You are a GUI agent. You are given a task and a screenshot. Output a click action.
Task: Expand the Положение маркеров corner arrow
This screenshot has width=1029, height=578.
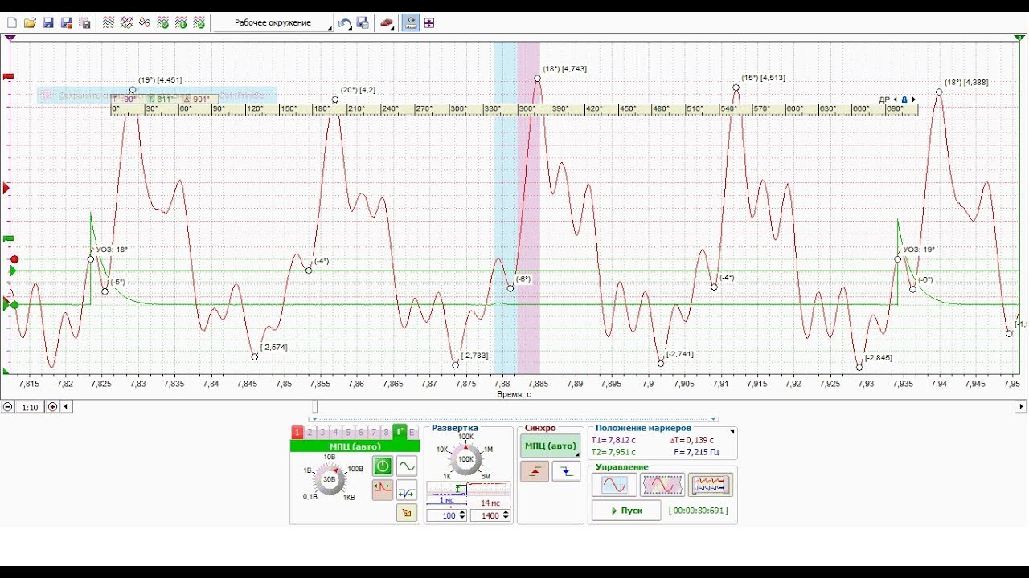click(x=732, y=432)
